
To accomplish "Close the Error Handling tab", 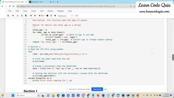I will pos(26,2).
